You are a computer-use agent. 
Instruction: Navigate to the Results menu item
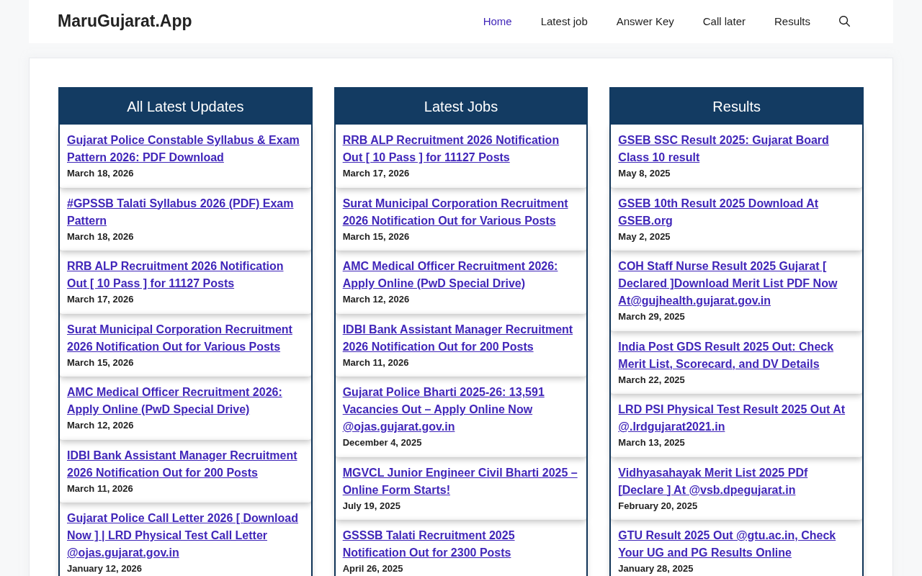(792, 22)
